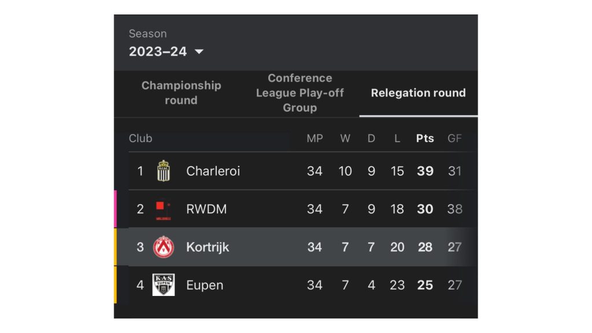Open the RWDM team name link
592x333 pixels.
(x=206, y=209)
